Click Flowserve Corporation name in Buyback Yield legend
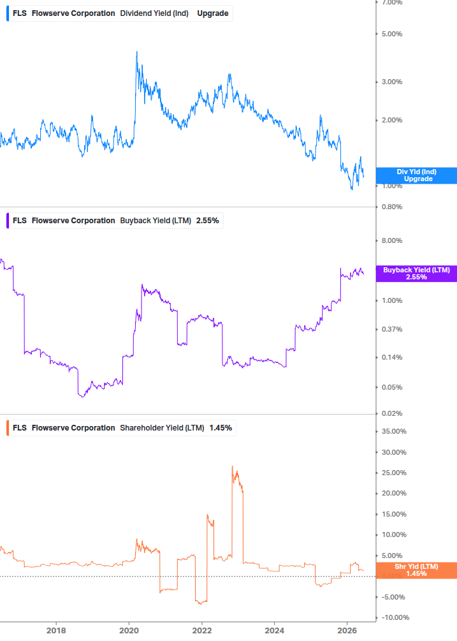Viewport: 457px width, 641px height. [73, 221]
